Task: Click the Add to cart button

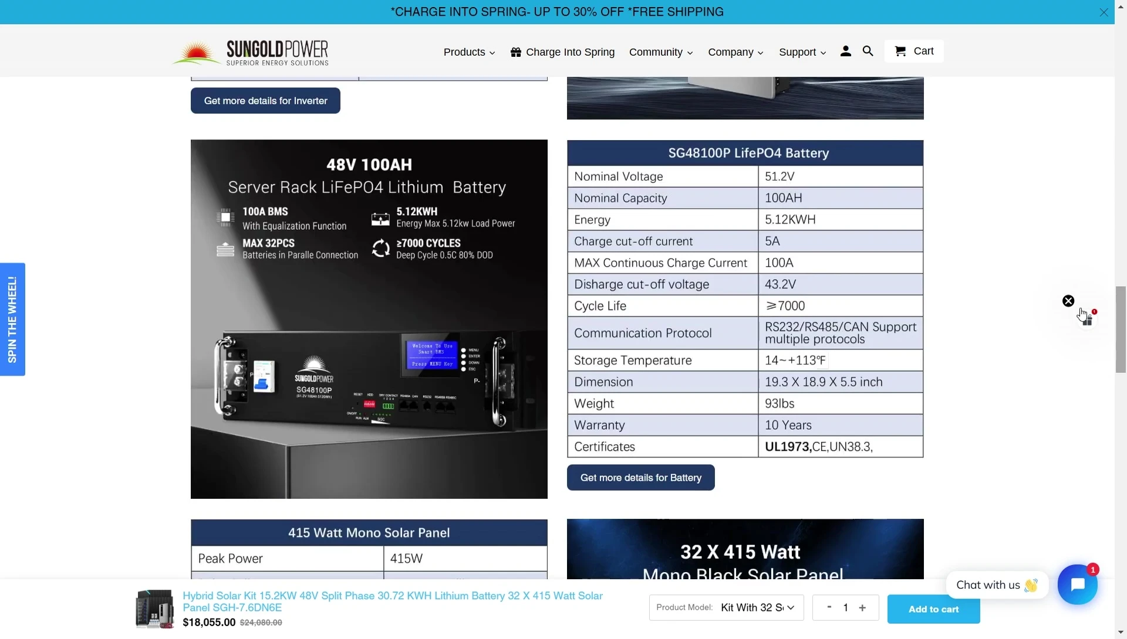Action: (x=933, y=609)
